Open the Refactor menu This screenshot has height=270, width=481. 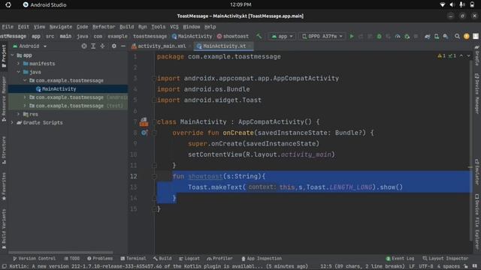pos(104,27)
